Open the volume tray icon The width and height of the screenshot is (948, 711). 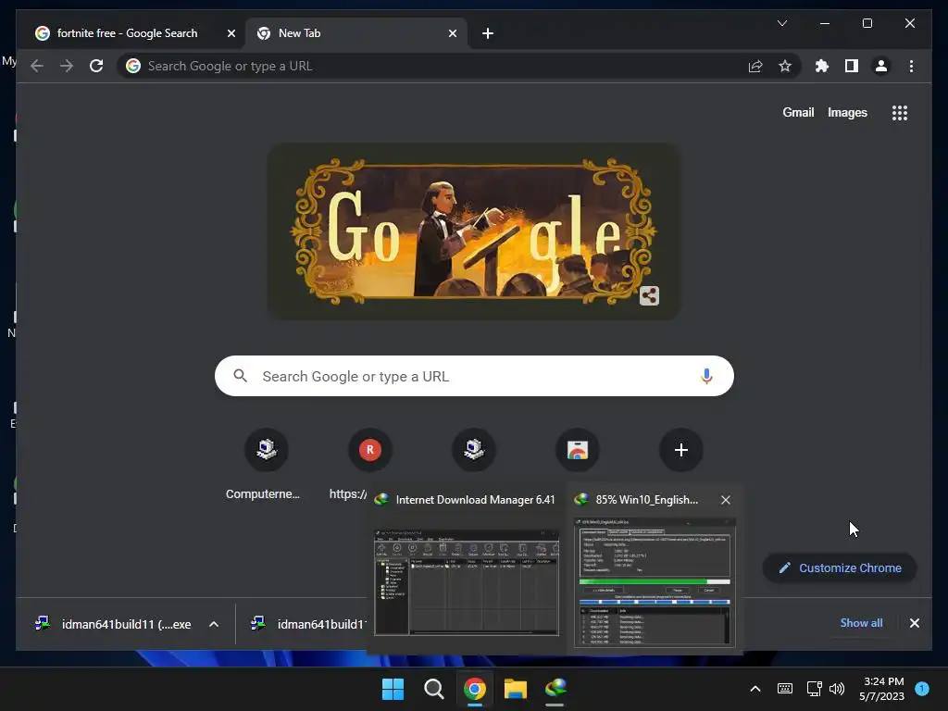[837, 689]
